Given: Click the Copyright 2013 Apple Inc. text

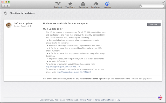Looking at the screenshot, I should pyautogui.click(x=59, y=100).
